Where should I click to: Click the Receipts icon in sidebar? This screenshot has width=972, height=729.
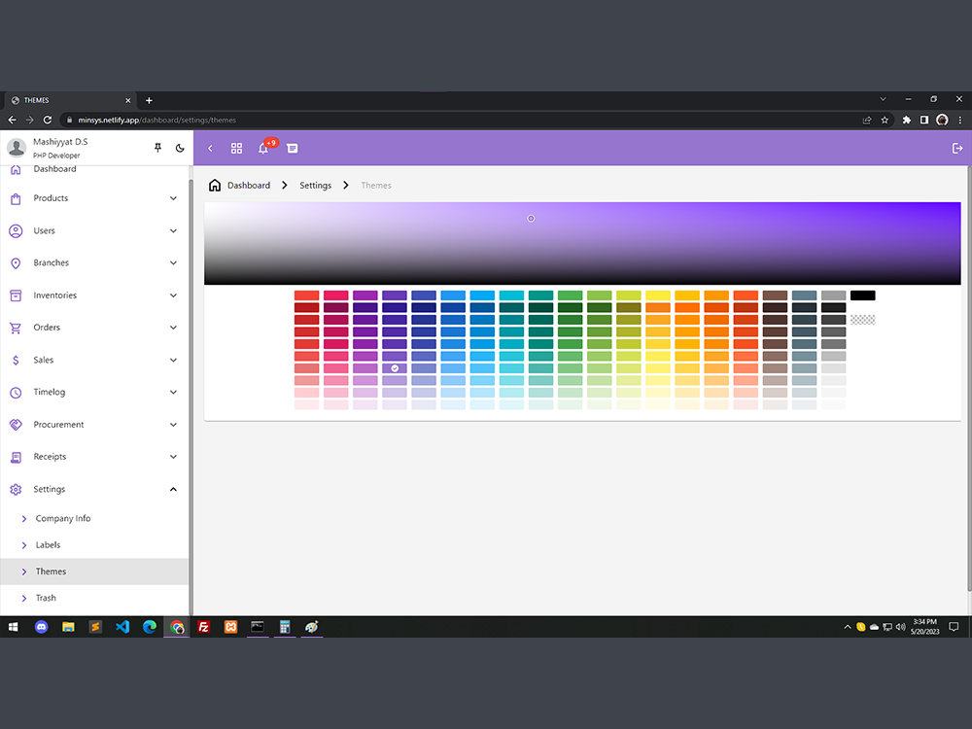click(17, 458)
